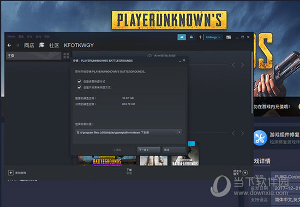Click the left chevron in lower shelf
This screenshot has width=300, height=207.
(x=233, y=133)
